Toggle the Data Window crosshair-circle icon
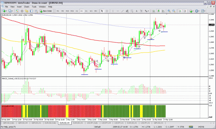Screen dimensions: 216x129 (22, 11)
